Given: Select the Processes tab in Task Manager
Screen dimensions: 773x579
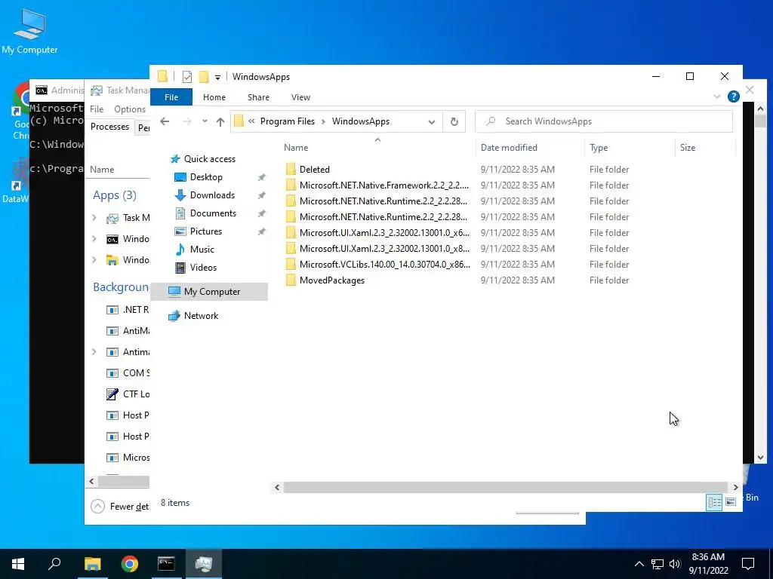Looking at the screenshot, I should click(x=109, y=127).
